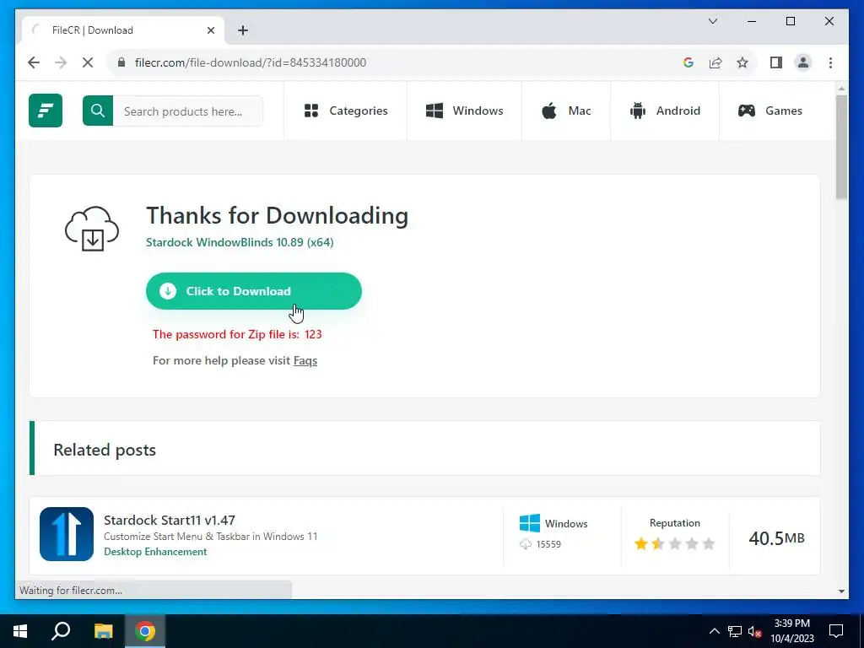Click the Related posts heading
This screenshot has width=864, height=648.
pos(105,450)
